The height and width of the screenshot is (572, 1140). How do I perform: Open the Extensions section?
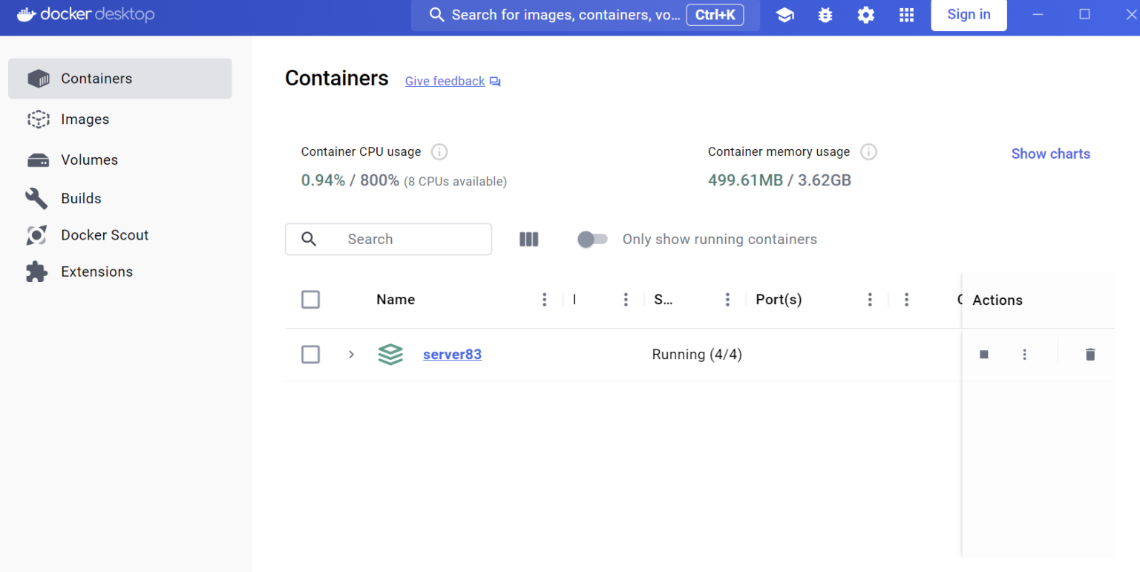pyautogui.click(x=96, y=272)
